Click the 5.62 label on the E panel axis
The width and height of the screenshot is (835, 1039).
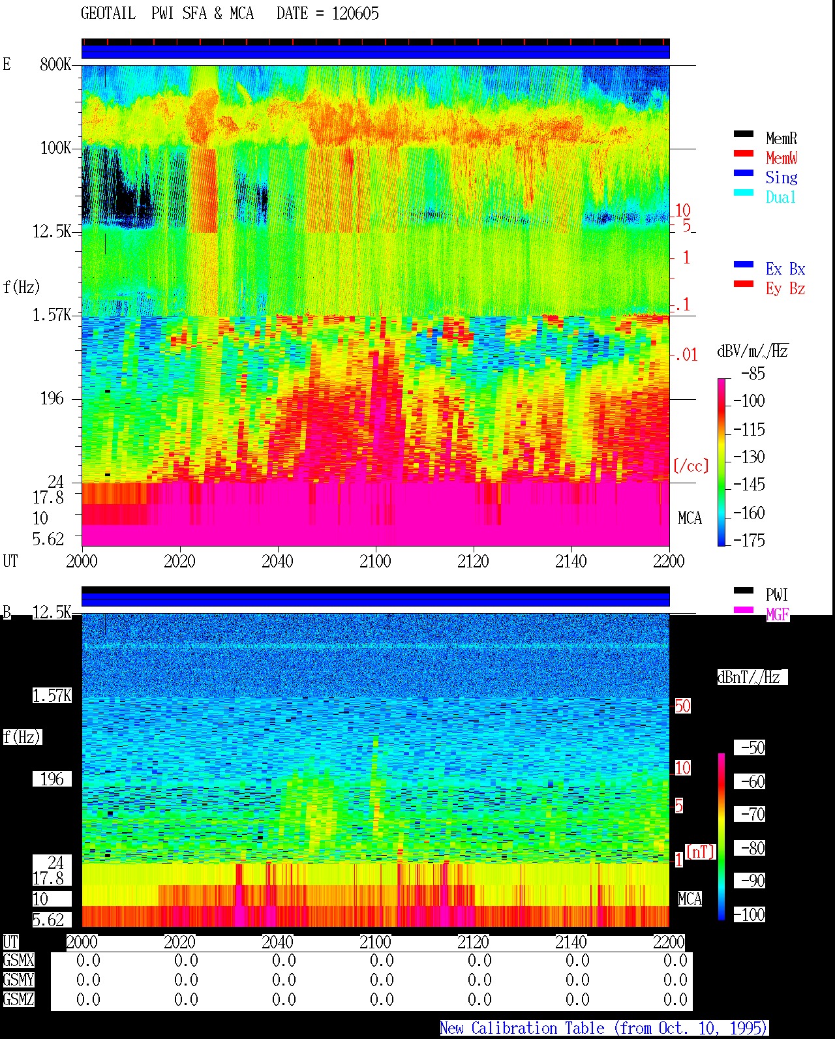click(48, 539)
